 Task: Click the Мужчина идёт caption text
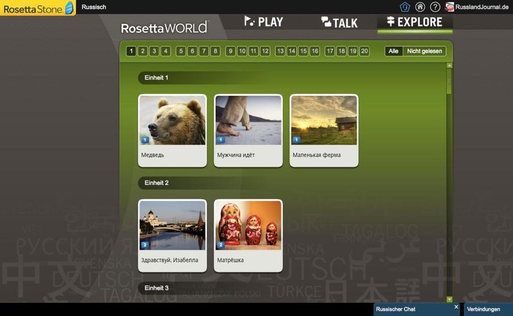coord(236,155)
